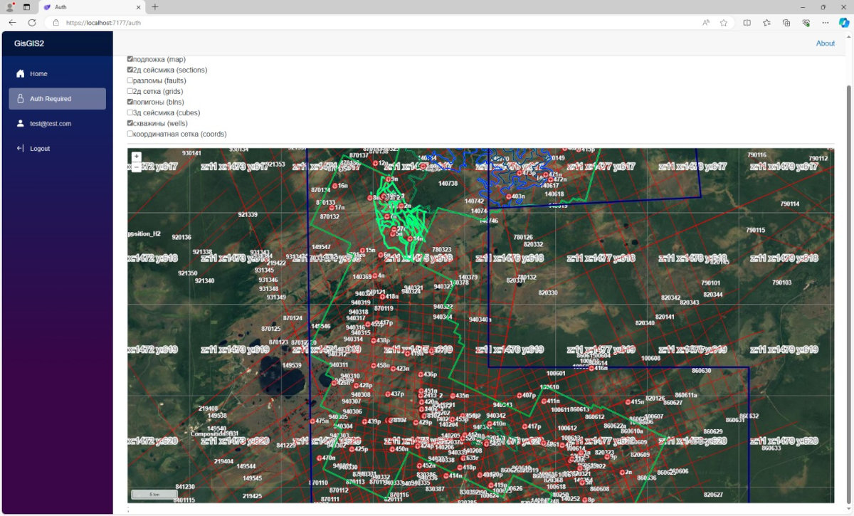Open test@test.com account page

coord(57,124)
